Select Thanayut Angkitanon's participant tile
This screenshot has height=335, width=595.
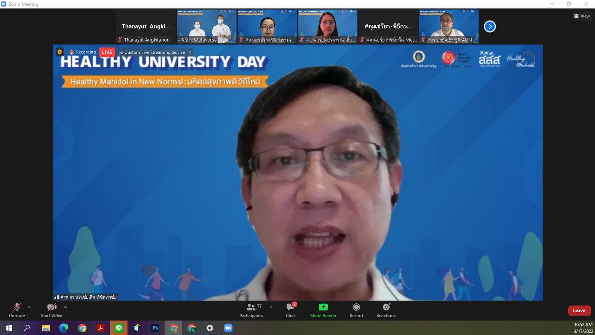point(146,27)
